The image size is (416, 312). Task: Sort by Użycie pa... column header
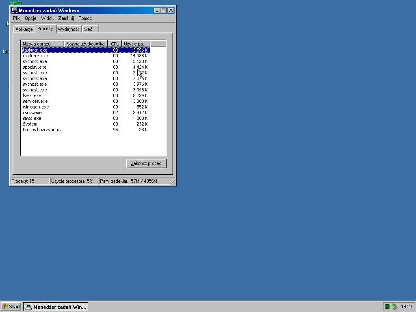(x=136, y=44)
